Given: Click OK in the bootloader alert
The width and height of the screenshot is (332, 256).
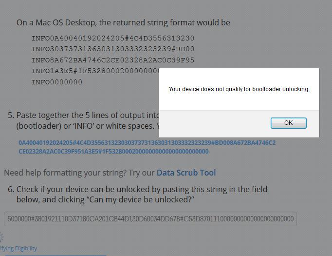Looking at the screenshot, I should click(x=288, y=123).
